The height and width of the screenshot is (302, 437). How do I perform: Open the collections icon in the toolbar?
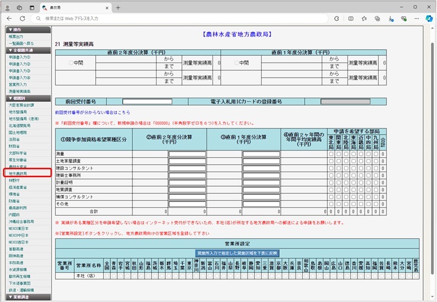click(x=378, y=18)
